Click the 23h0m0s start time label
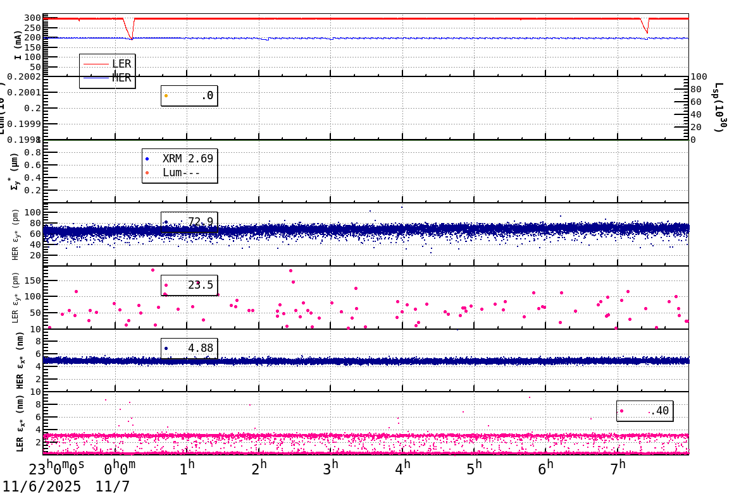Viewport: 734px width, 494px height. [x=57, y=468]
